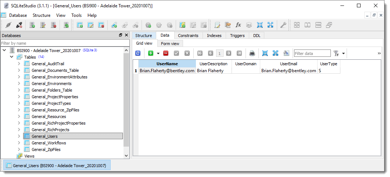The width and height of the screenshot is (390, 177).
Task: Open the SQL editor with the notepad pencil icon
Action: tap(217, 25)
